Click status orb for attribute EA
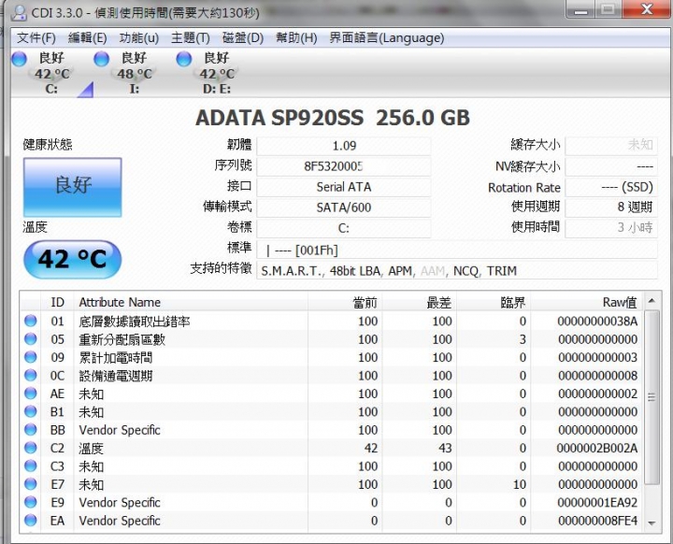The width and height of the screenshot is (673, 544). click(x=31, y=521)
